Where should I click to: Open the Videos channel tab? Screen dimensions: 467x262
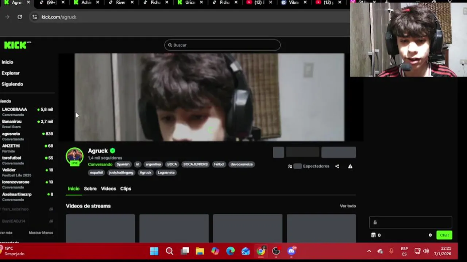point(108,188)
